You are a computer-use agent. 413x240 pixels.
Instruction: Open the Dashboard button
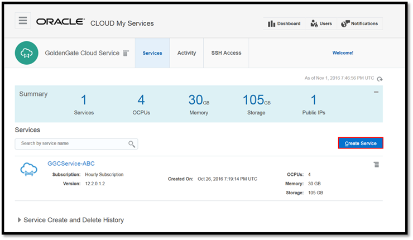(284, 23)
